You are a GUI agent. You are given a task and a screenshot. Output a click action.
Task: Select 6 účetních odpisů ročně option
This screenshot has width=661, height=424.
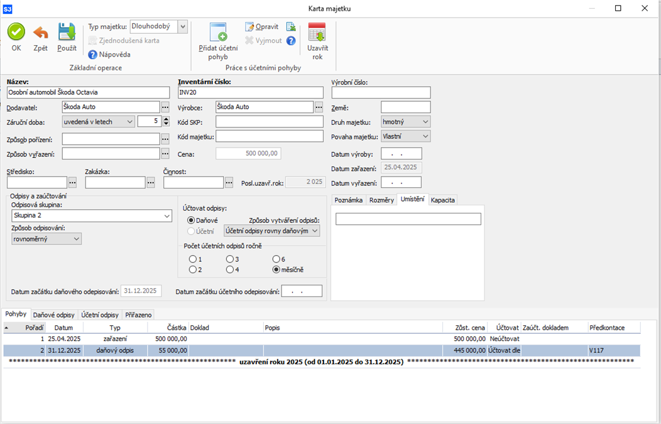pyautogui.click(x=276, y=259)
